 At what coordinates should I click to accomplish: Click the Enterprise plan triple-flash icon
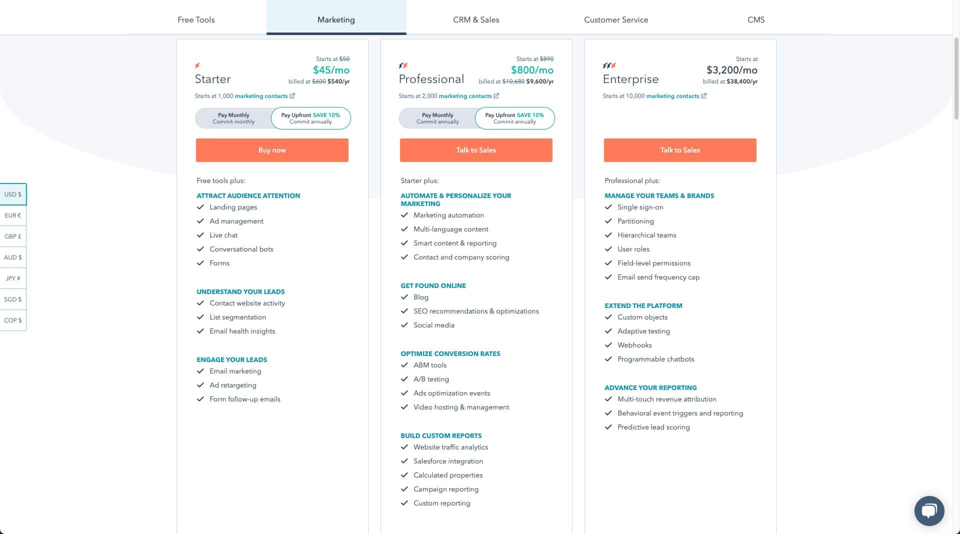[608, 65]
